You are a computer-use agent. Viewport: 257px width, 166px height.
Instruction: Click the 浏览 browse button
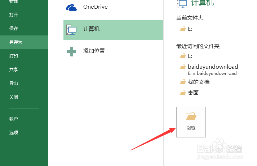click(x=191, y=122)
